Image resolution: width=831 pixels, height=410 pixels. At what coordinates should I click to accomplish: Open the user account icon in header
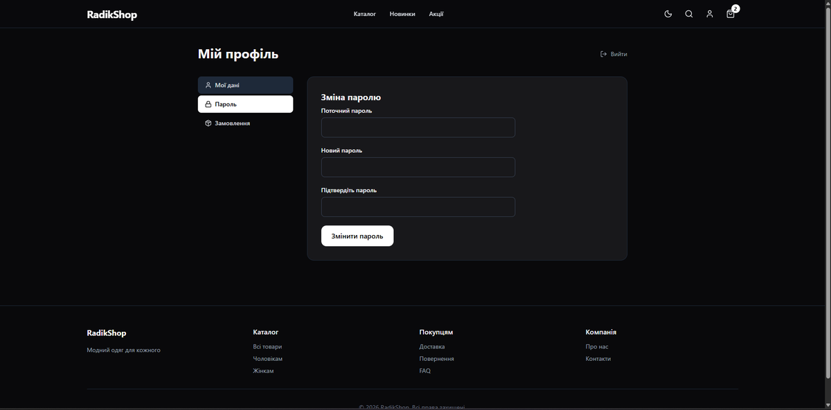(710, 14)
